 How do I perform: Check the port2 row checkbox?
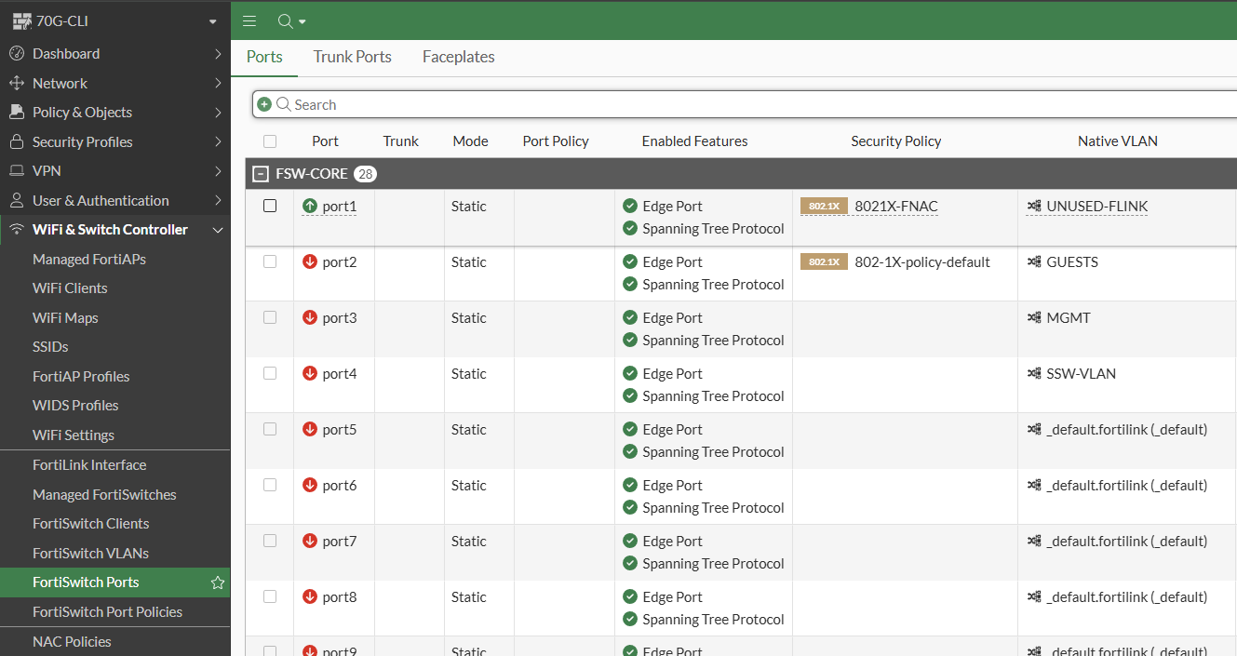click(270, 261)
